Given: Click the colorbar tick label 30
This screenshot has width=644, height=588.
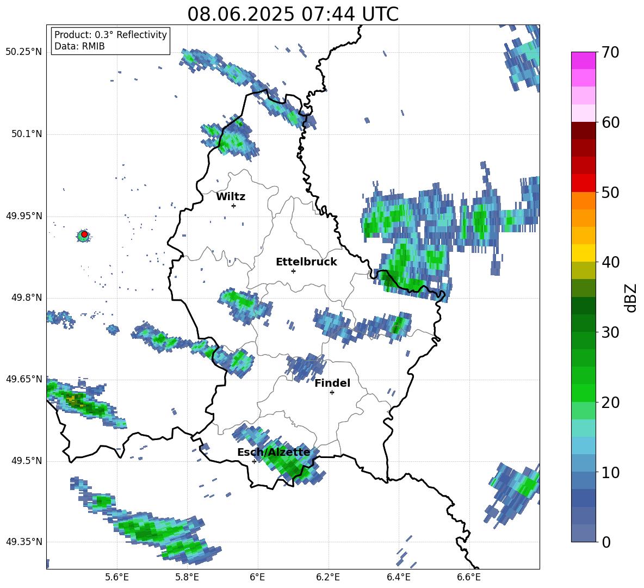Looking at the screenshot, I should click(610, 332).
